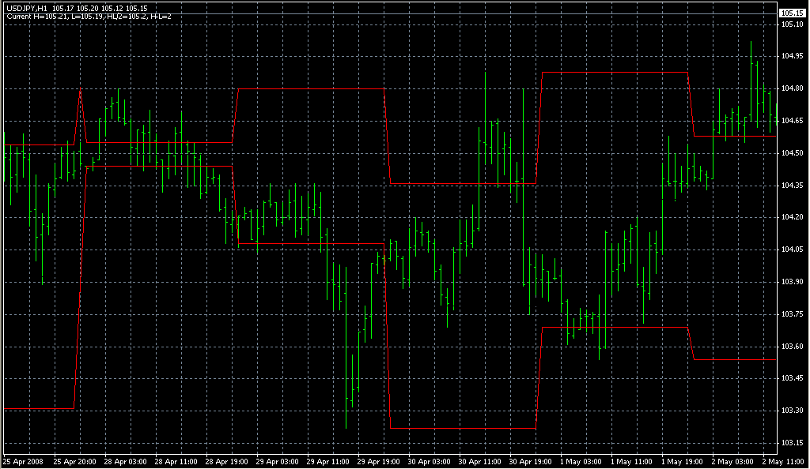Screen dimensions: 810x469
Task: Click the red line spike peak at 104.80
Action: [x=80, y=90]
